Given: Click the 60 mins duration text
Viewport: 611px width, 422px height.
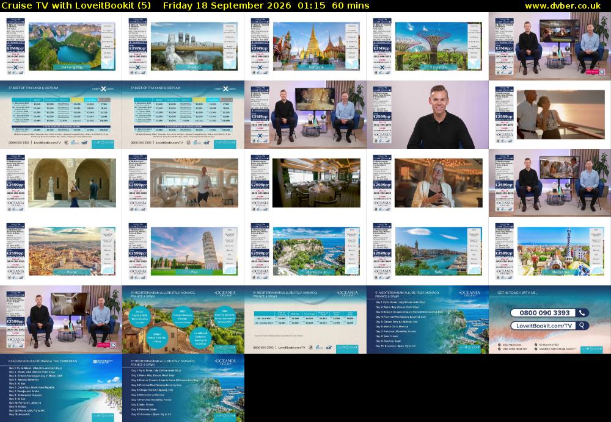Looking at the screenshot, I should point(351,5).
